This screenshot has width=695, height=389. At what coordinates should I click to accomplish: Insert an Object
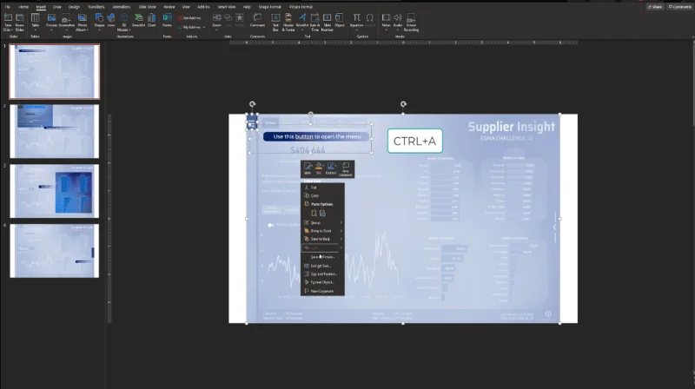click(340, 21)
